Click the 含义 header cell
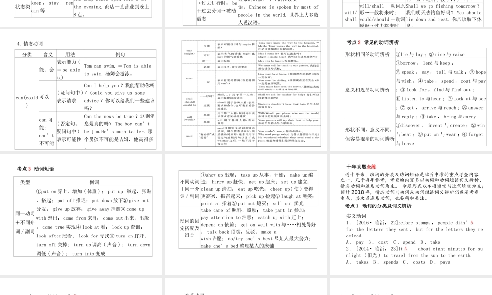 [x=48, y=54]
